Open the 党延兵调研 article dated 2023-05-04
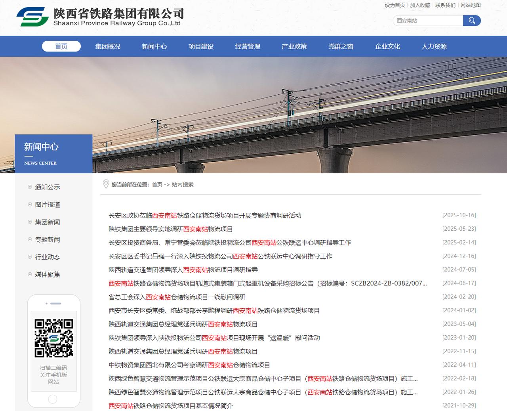Screen dimensions: 507x411 pyautogui.click(x=183, y=324)
